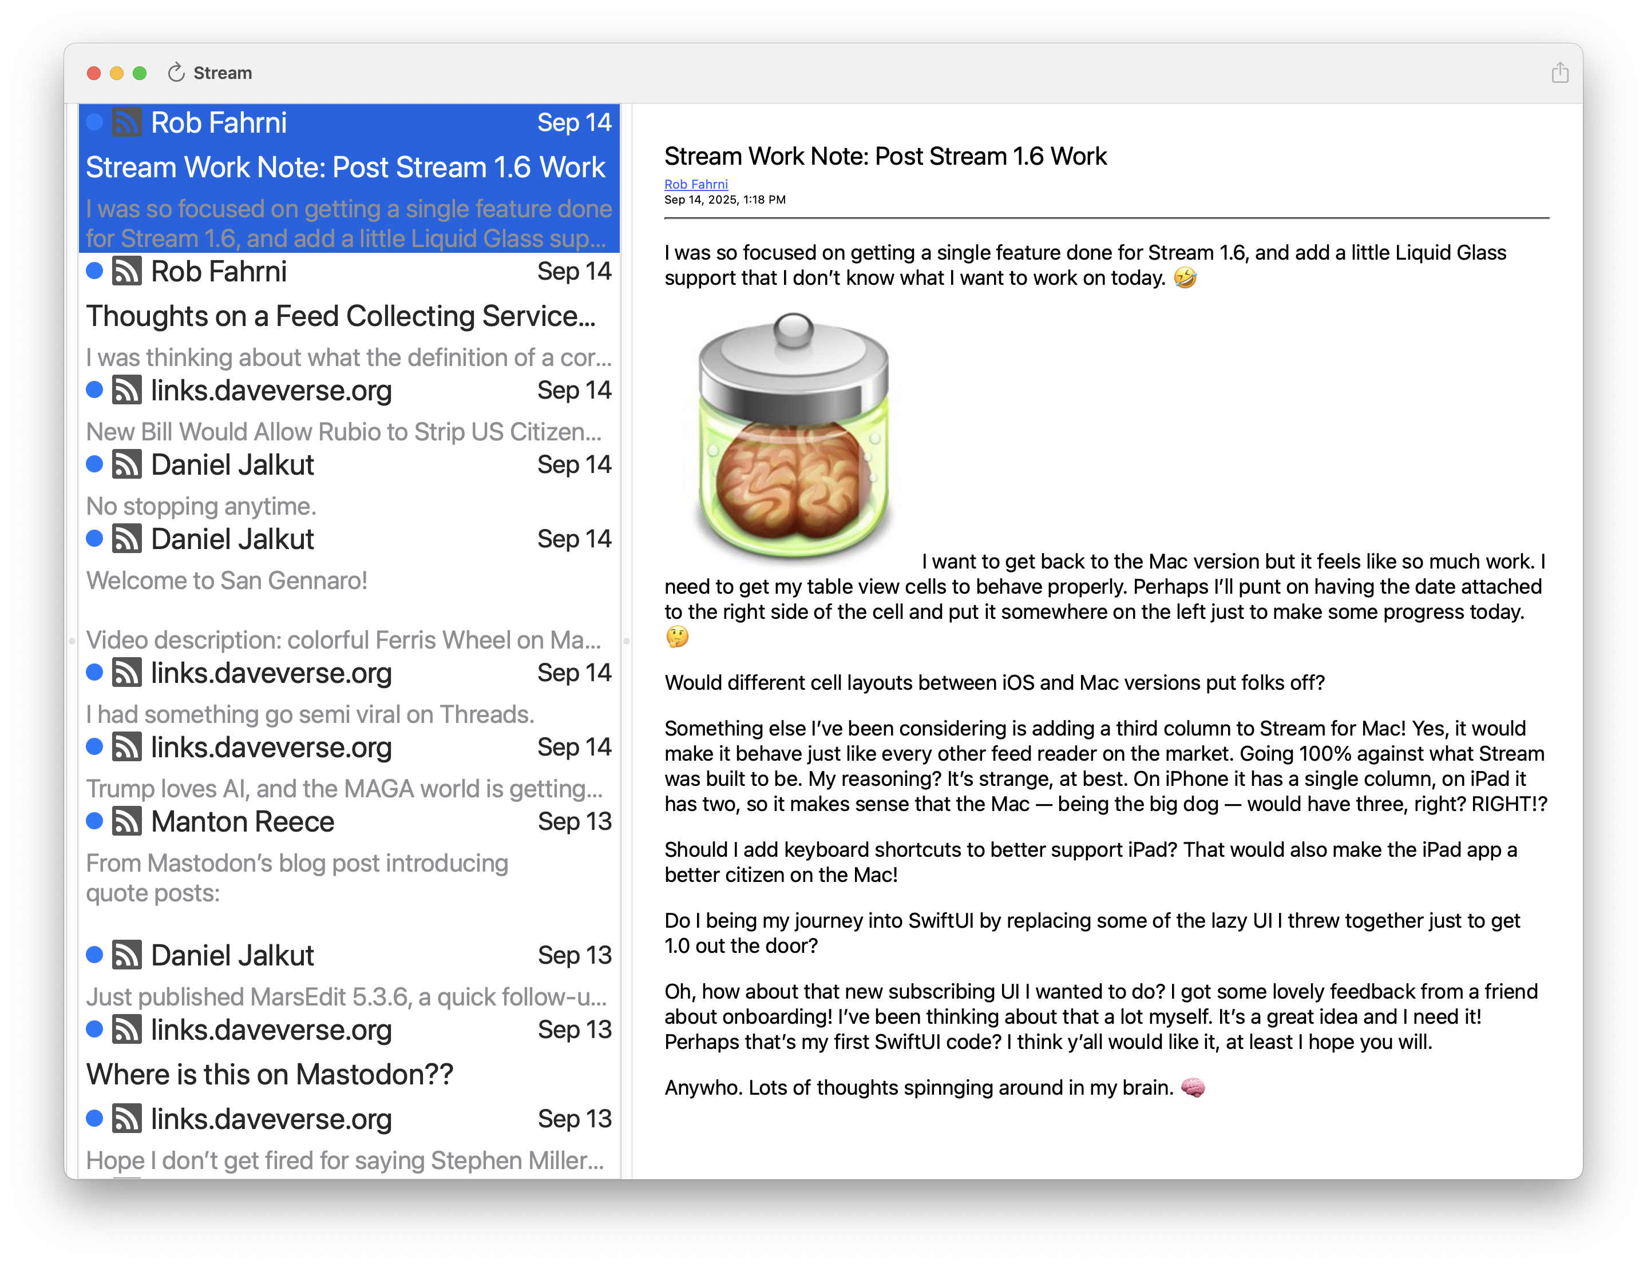Image resolution: width=1647 pixels, height=1264 pixels.
Task: Click the Manton Reece Sep 13 date label
Action: point(575,821)
